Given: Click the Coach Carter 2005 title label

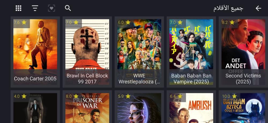Looking at the screenshot, I should tap(35, 79).
